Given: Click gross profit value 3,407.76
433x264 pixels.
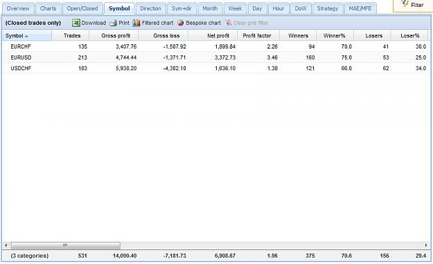Looking at the screenshot, I should [126, 46].
